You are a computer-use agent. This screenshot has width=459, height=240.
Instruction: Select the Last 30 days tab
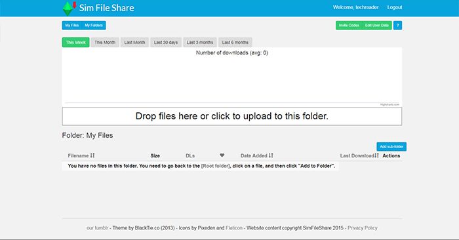(166, 43)
